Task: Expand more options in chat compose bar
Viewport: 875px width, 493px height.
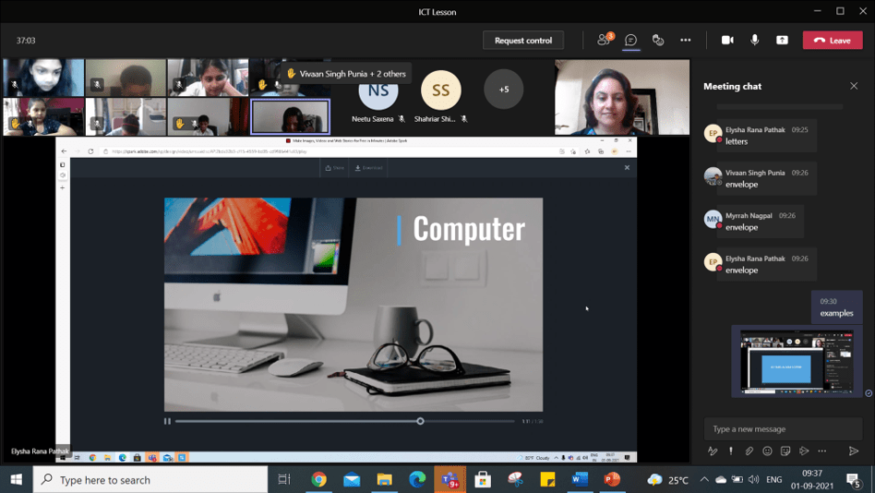Action: (x=822, y=451)
